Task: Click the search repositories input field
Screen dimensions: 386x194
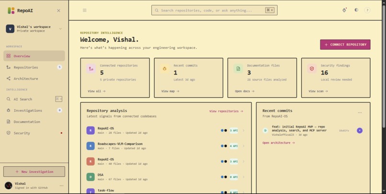Action: click(215, 11)
